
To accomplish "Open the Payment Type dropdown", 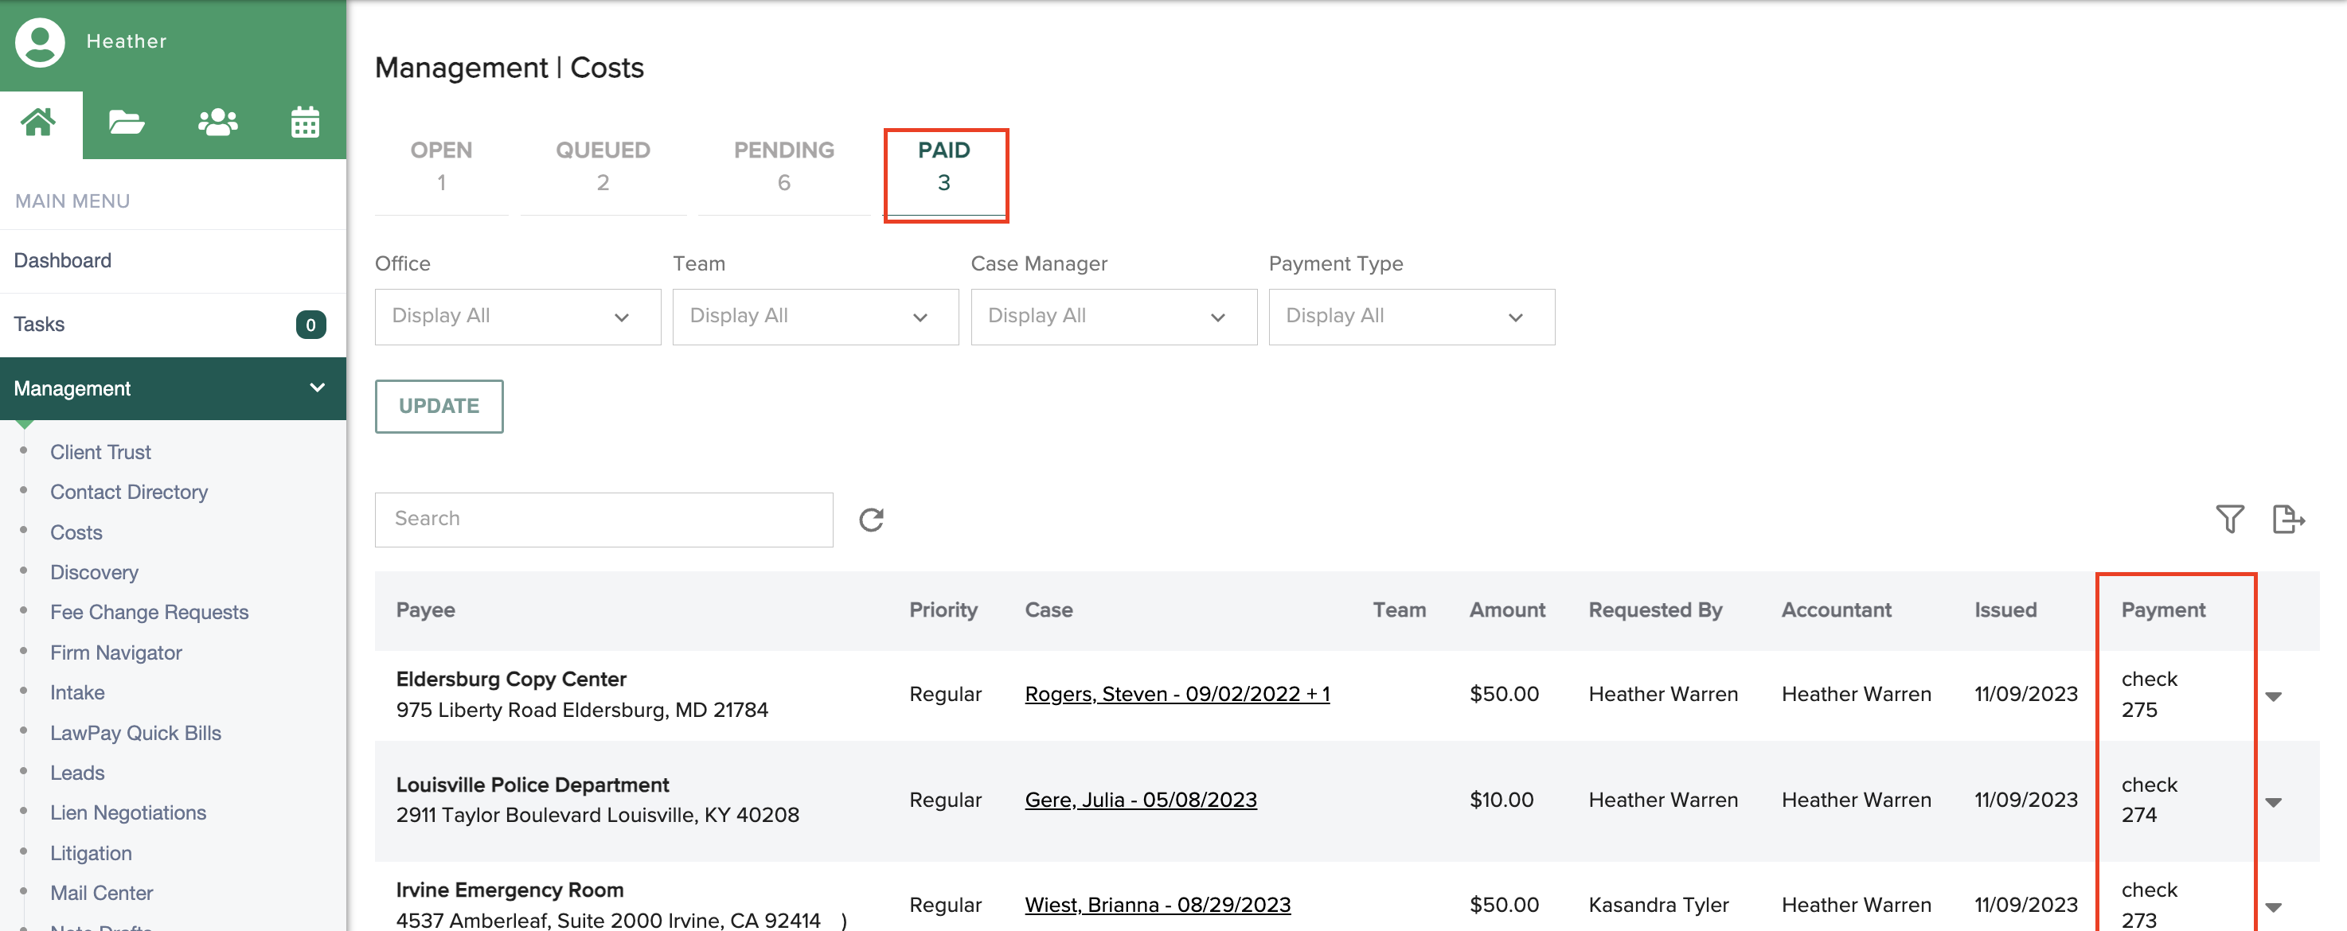I will [x=1412, y=316].
